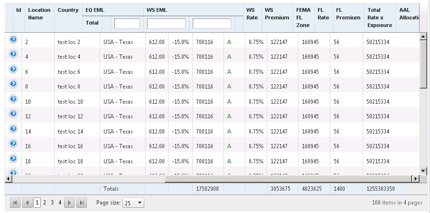The height and width of the screenshot is (213, 430).
Task: Open row details for test loc 2
Action: click(13, 39)
